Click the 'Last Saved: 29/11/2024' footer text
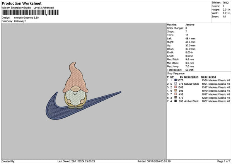Image resolution: width=232 pixels, height=164 pixels. tap(76, 161)
